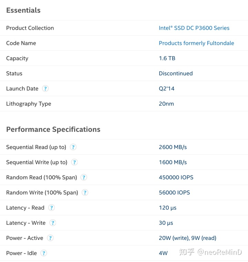Click the Latency - Read help icon
248x262 pixels.
click(x=51, y=208)
